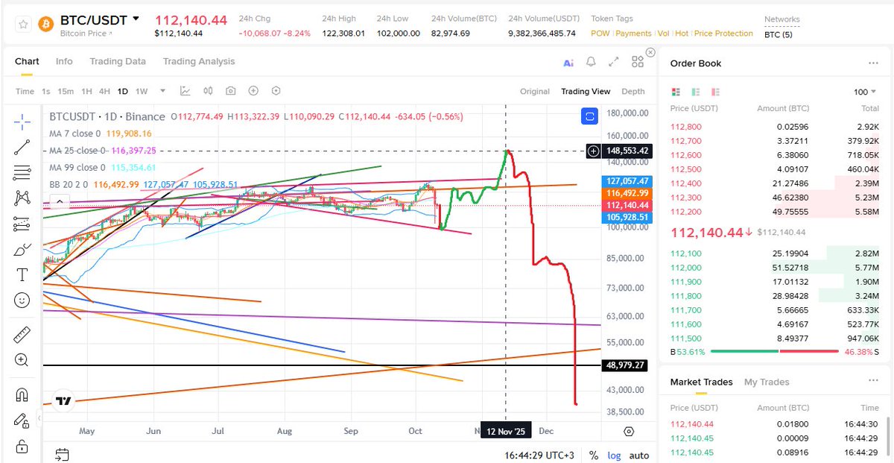Expand the timeframe interval dropdown arrow

162,91
